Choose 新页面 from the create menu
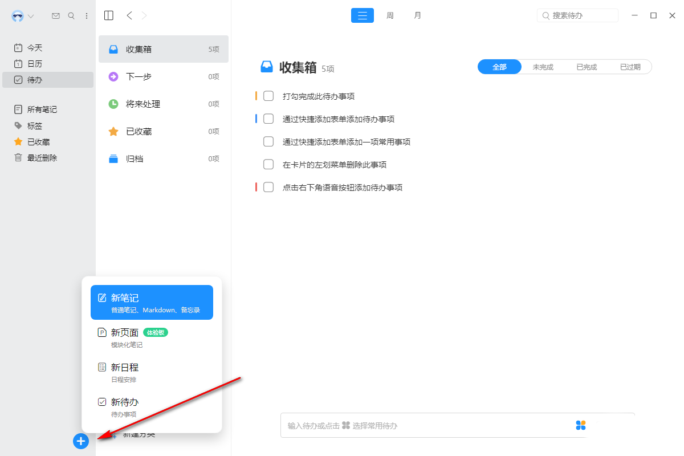Viewport: 684px width, 456px height. [x=152, y=337]
